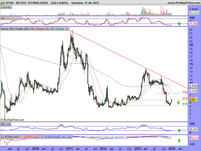Click the 5'70 resistance level label
This screenshot has width=201, height=151.
click(x=185, y=99)
